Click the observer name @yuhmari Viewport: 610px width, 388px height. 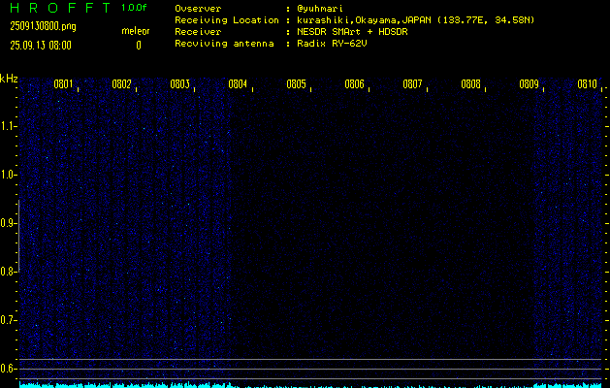coord(320,9)
